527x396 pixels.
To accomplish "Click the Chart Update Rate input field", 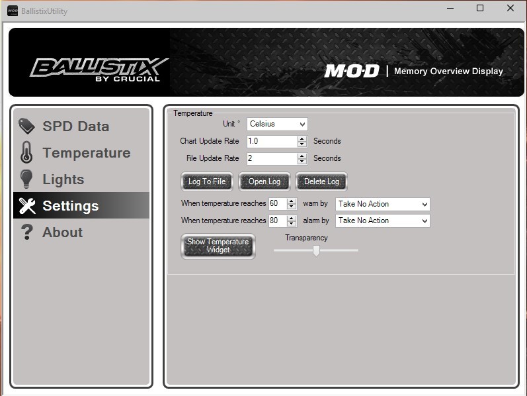I will point(272,141).
